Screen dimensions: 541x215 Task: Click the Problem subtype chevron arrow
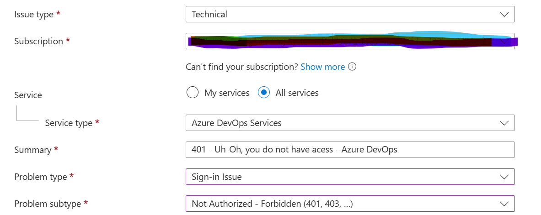504,204
